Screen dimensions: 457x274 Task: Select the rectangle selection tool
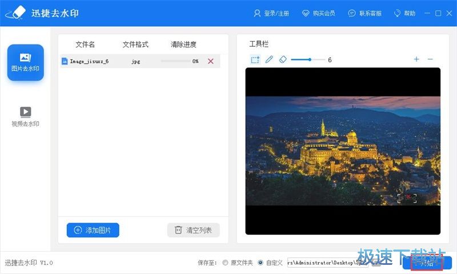click(255, 60)
